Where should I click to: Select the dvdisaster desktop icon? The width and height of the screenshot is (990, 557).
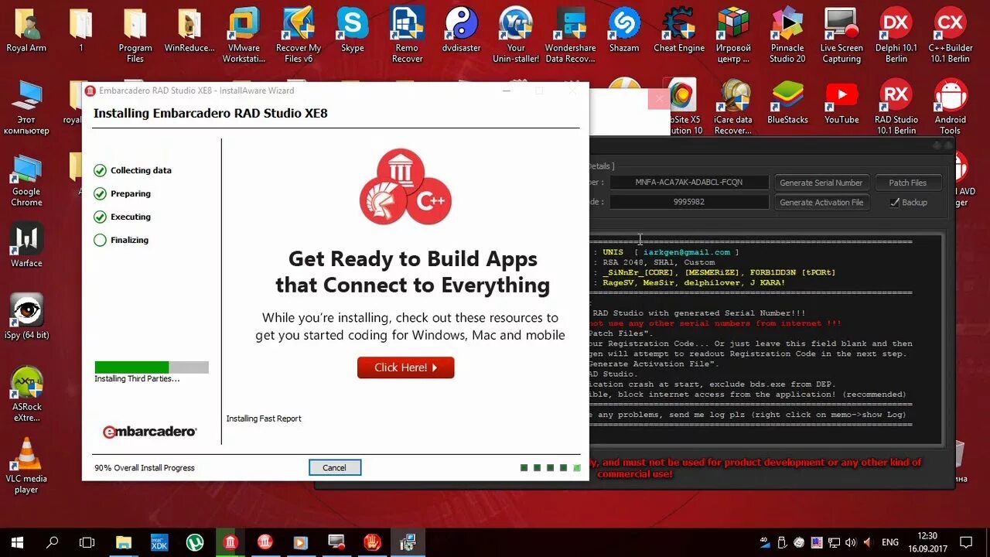tap(462, 31)
